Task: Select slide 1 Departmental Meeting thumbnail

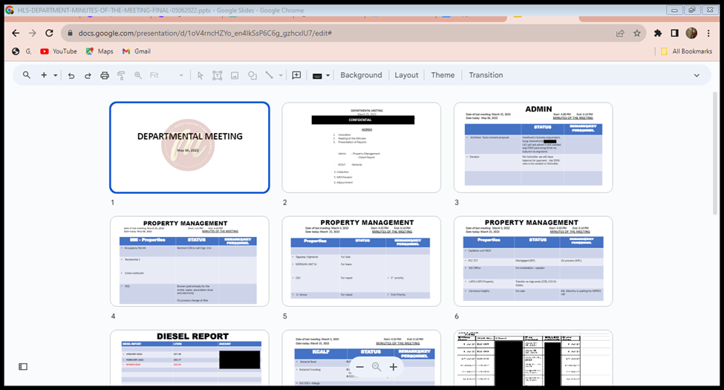Action: (x=189, y=147)
